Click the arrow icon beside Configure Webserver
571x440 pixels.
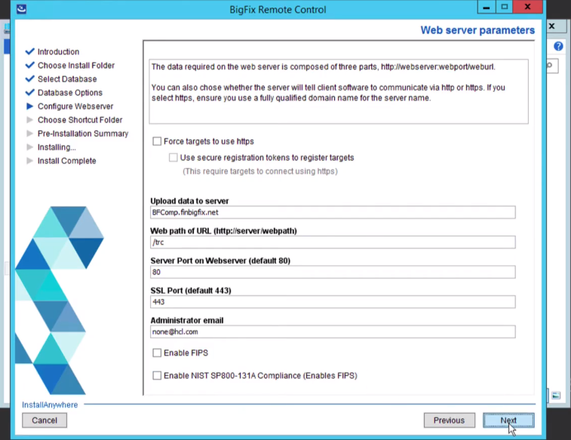click(x=30, y=106)
